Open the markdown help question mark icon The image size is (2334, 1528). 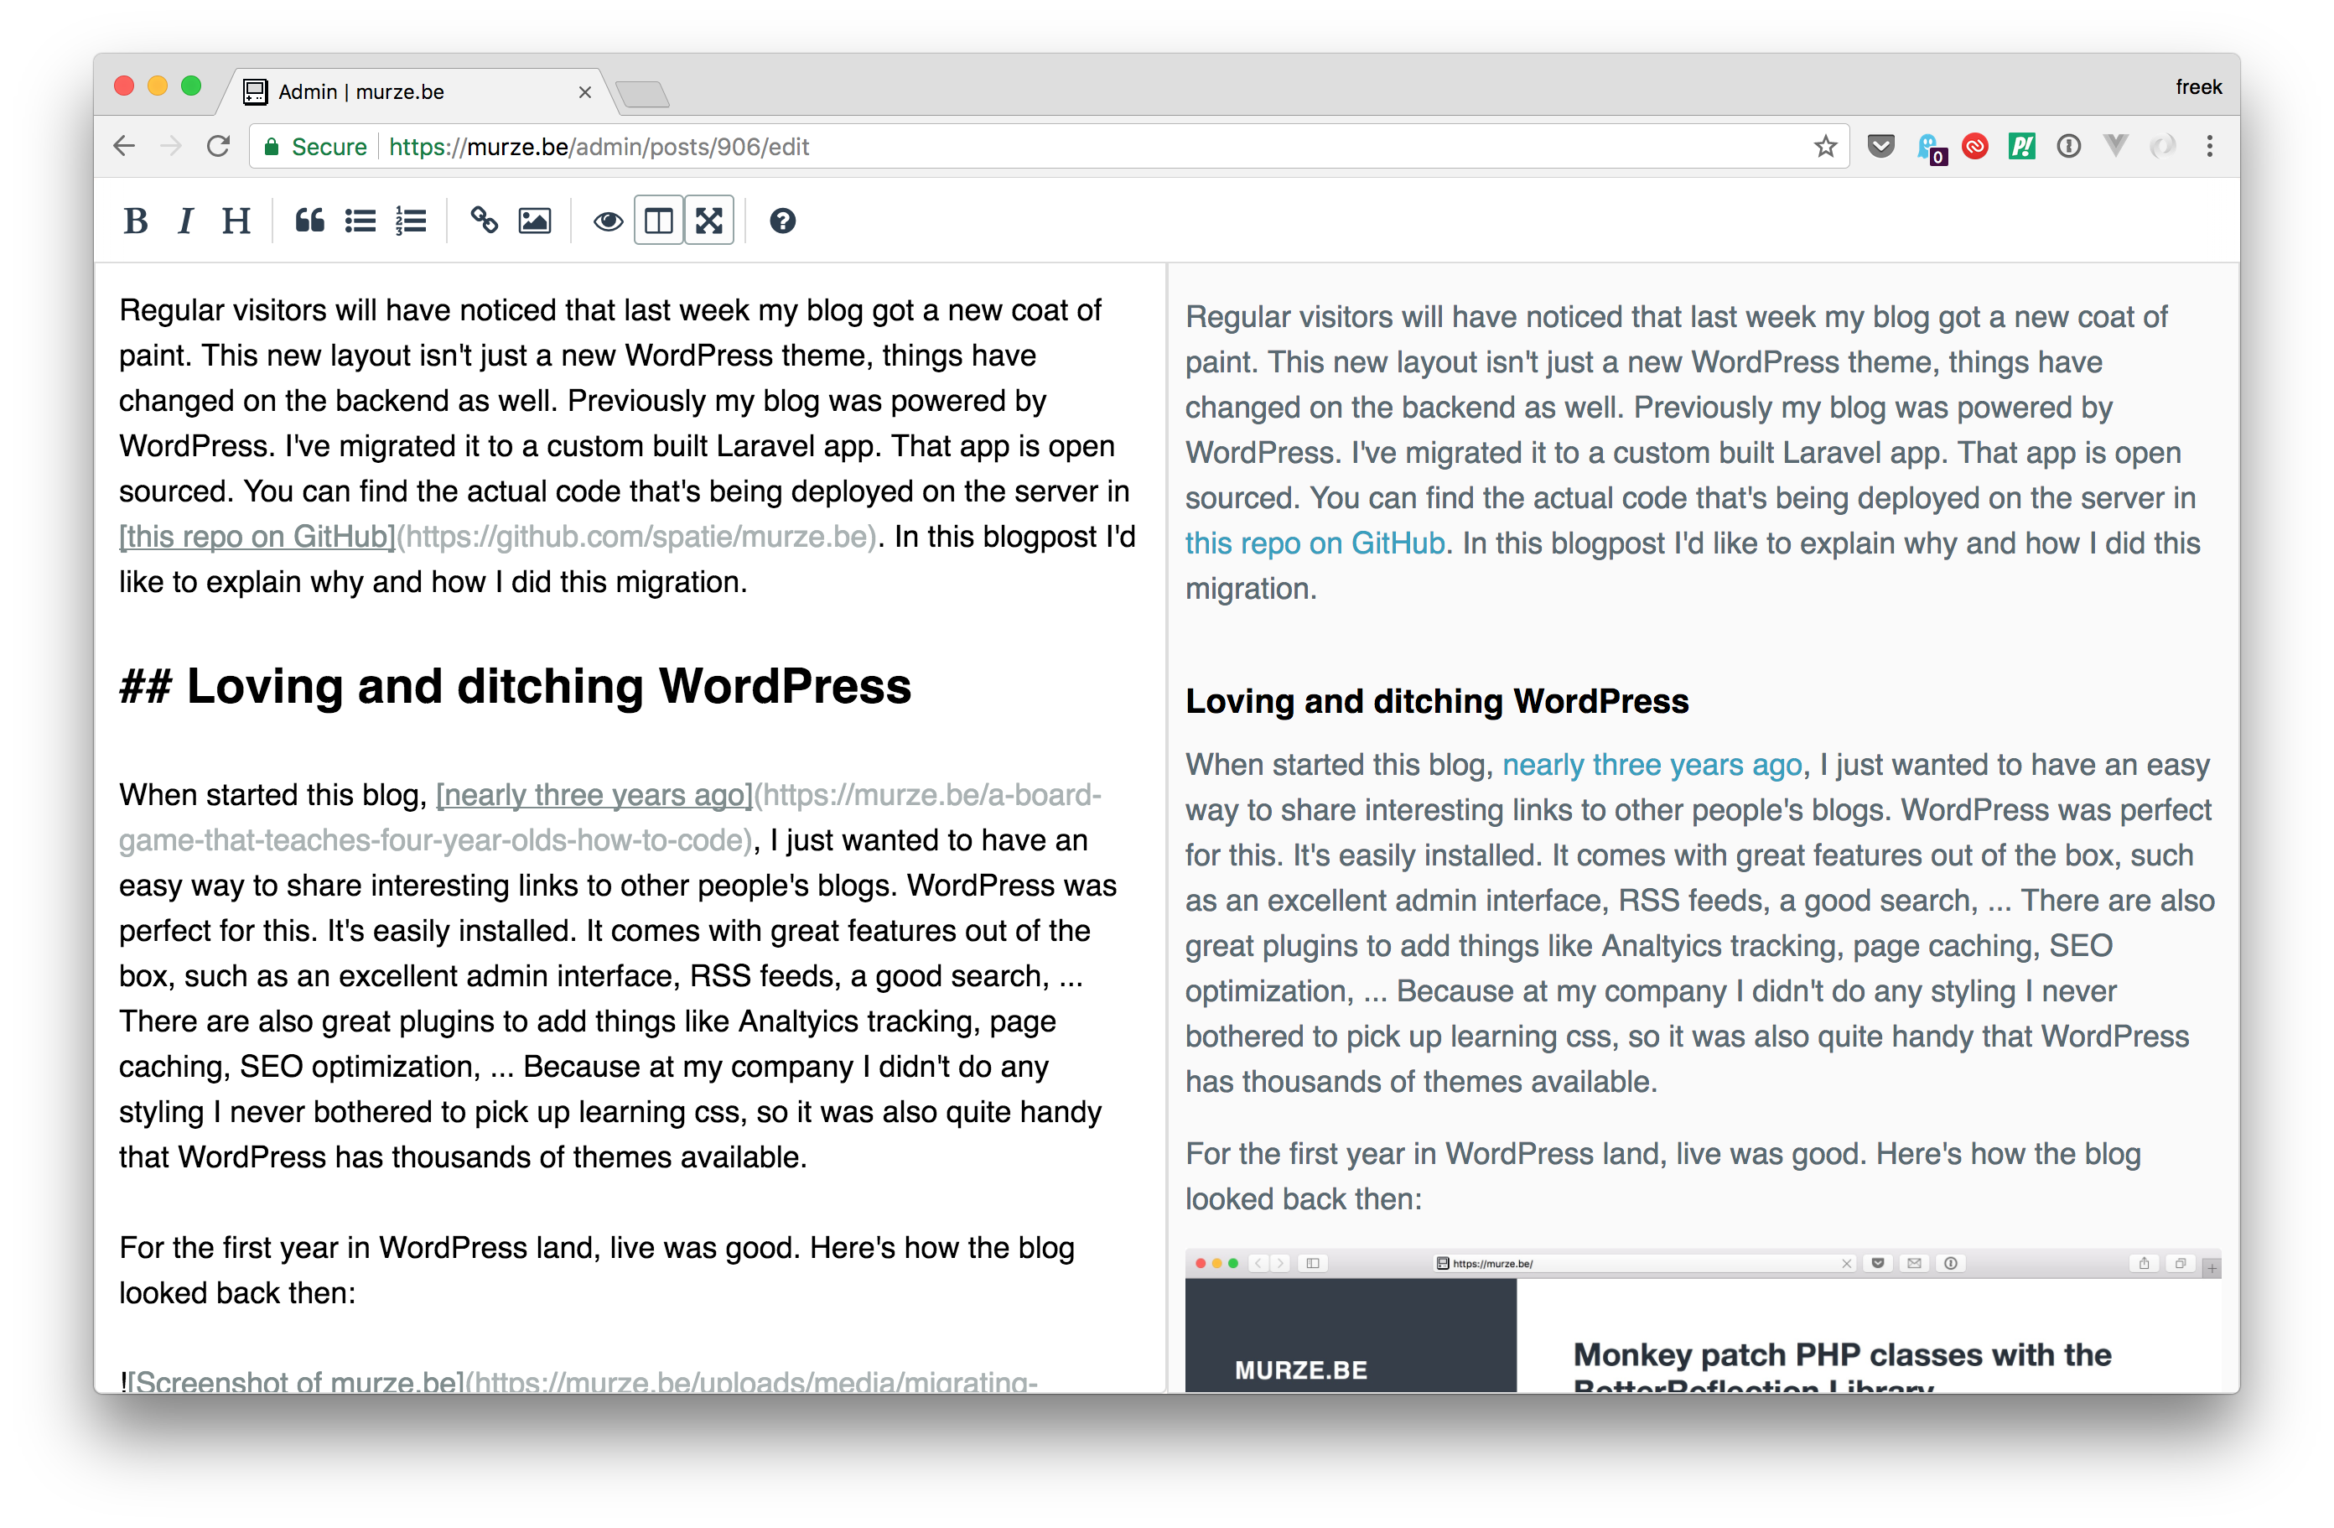[782, 221]
